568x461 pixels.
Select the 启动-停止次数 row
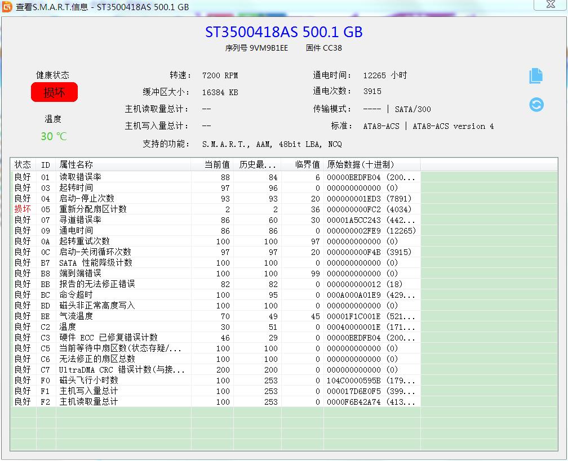[215, 199]
